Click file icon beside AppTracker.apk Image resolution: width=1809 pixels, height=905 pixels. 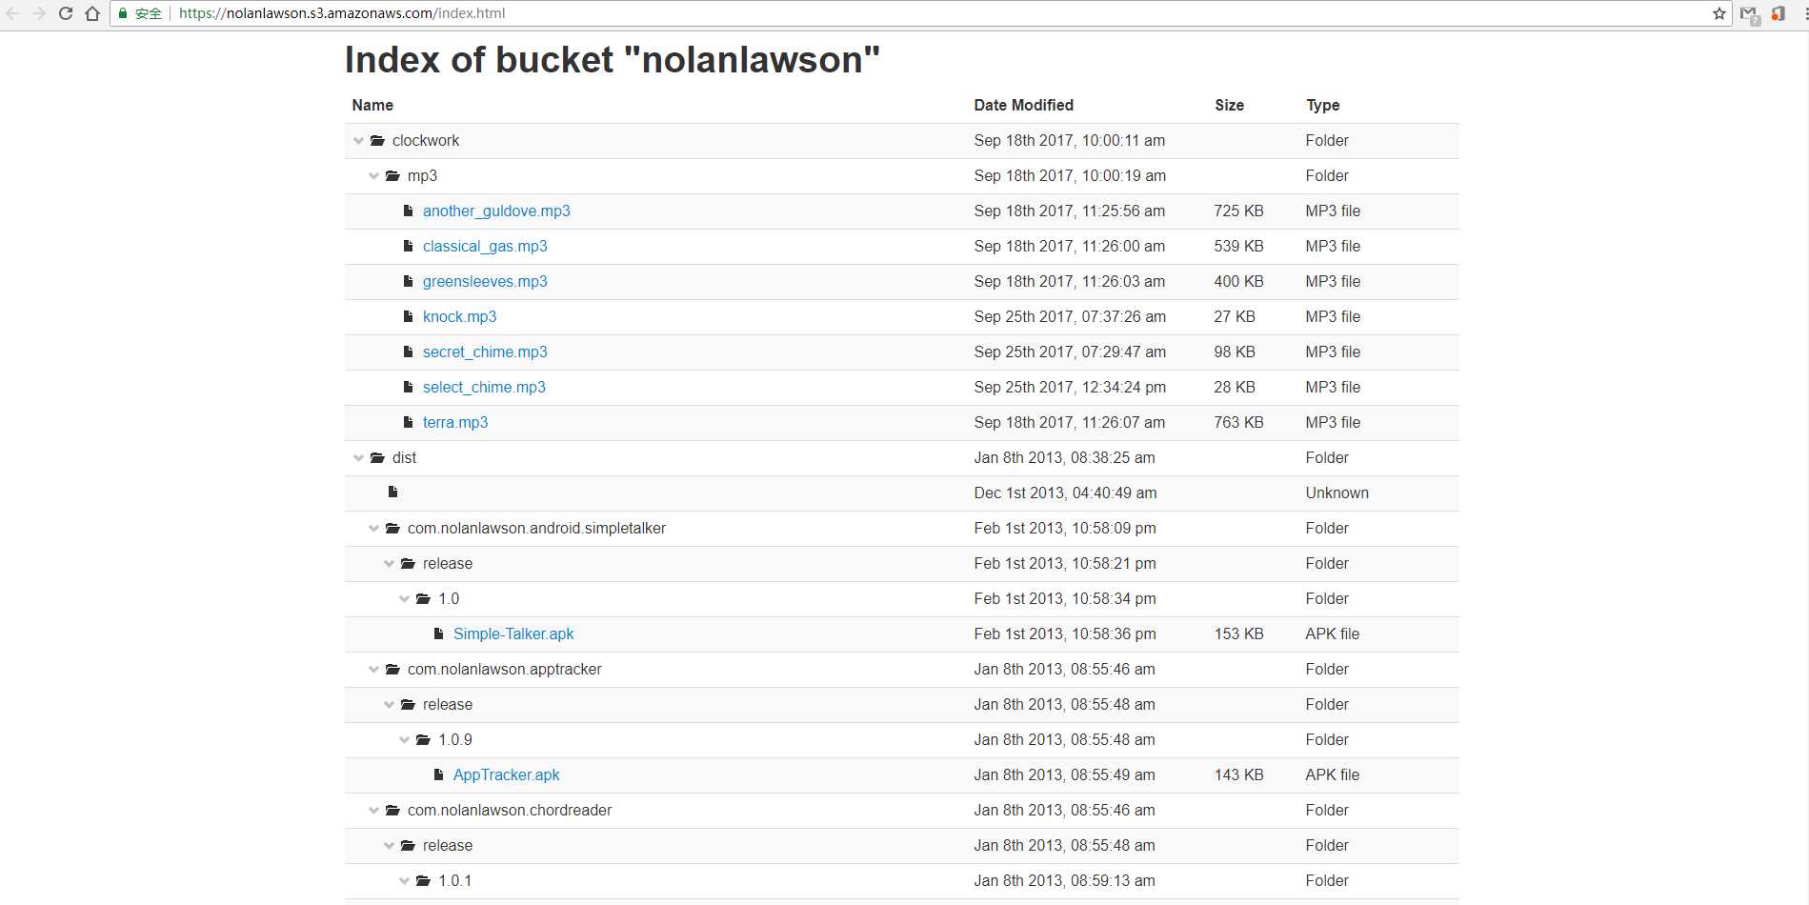[438, 774]
